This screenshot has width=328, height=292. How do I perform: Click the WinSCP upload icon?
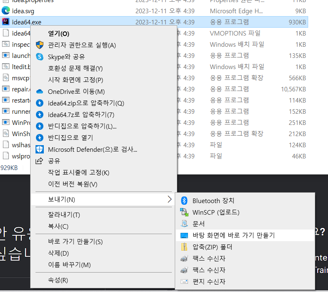184,212
